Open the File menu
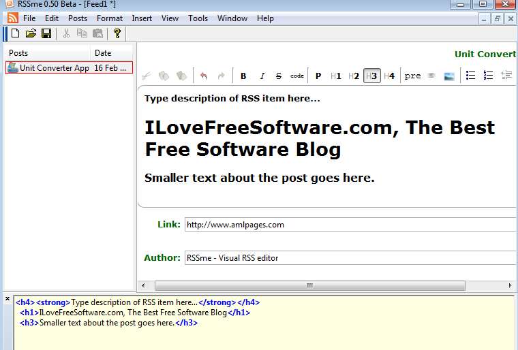Screen dimensions: 518x350 tap(29, 18)
